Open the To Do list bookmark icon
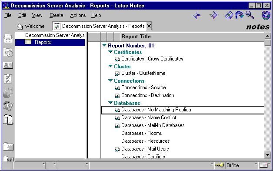 pyautogui.click(x=8, y=79)
